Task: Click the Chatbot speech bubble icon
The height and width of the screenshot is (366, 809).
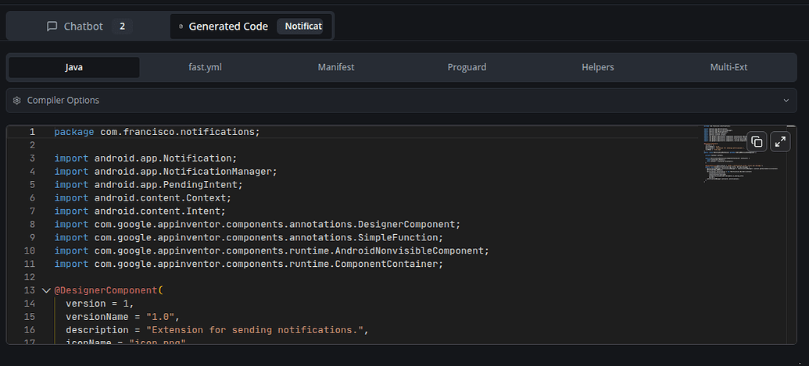Action: (x=52, y=27)
